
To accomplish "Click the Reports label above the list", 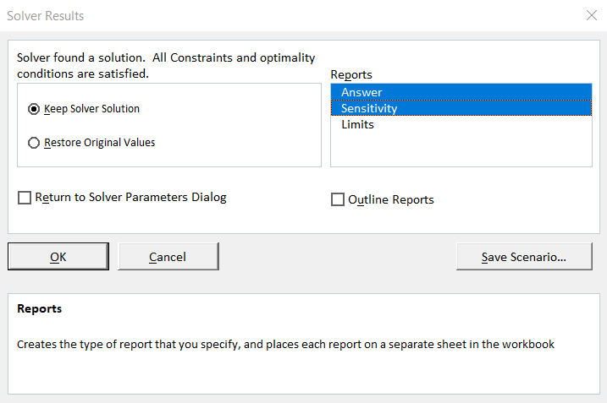I will coord(351,74).
